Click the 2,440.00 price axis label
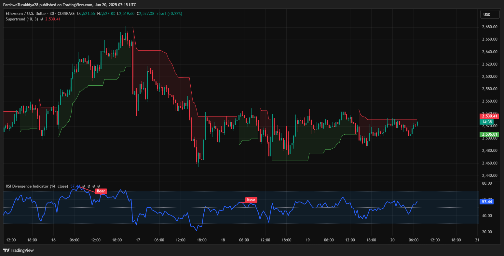The image size is (504, 256). pos(489,176)
